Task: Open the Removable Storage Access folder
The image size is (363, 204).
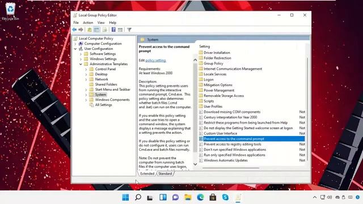Action: [x=223, y=96]
